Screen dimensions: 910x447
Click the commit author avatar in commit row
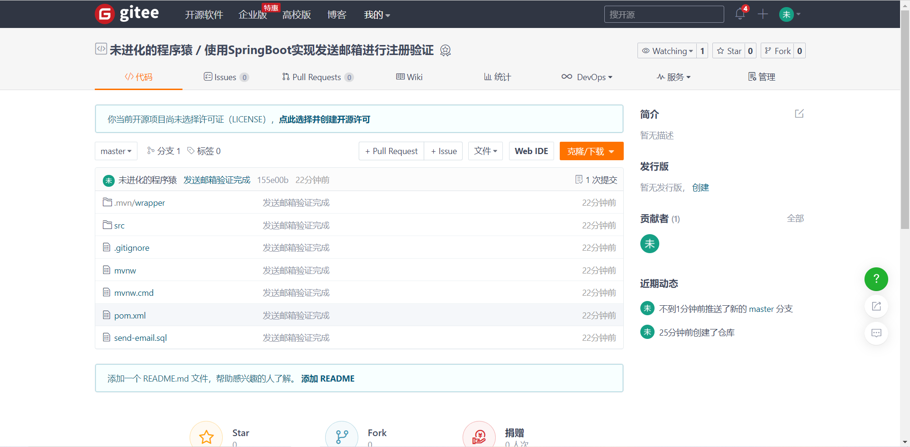(109, 180)
